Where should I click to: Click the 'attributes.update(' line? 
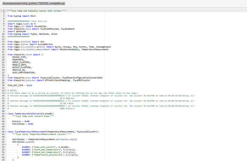pos(23,142)
